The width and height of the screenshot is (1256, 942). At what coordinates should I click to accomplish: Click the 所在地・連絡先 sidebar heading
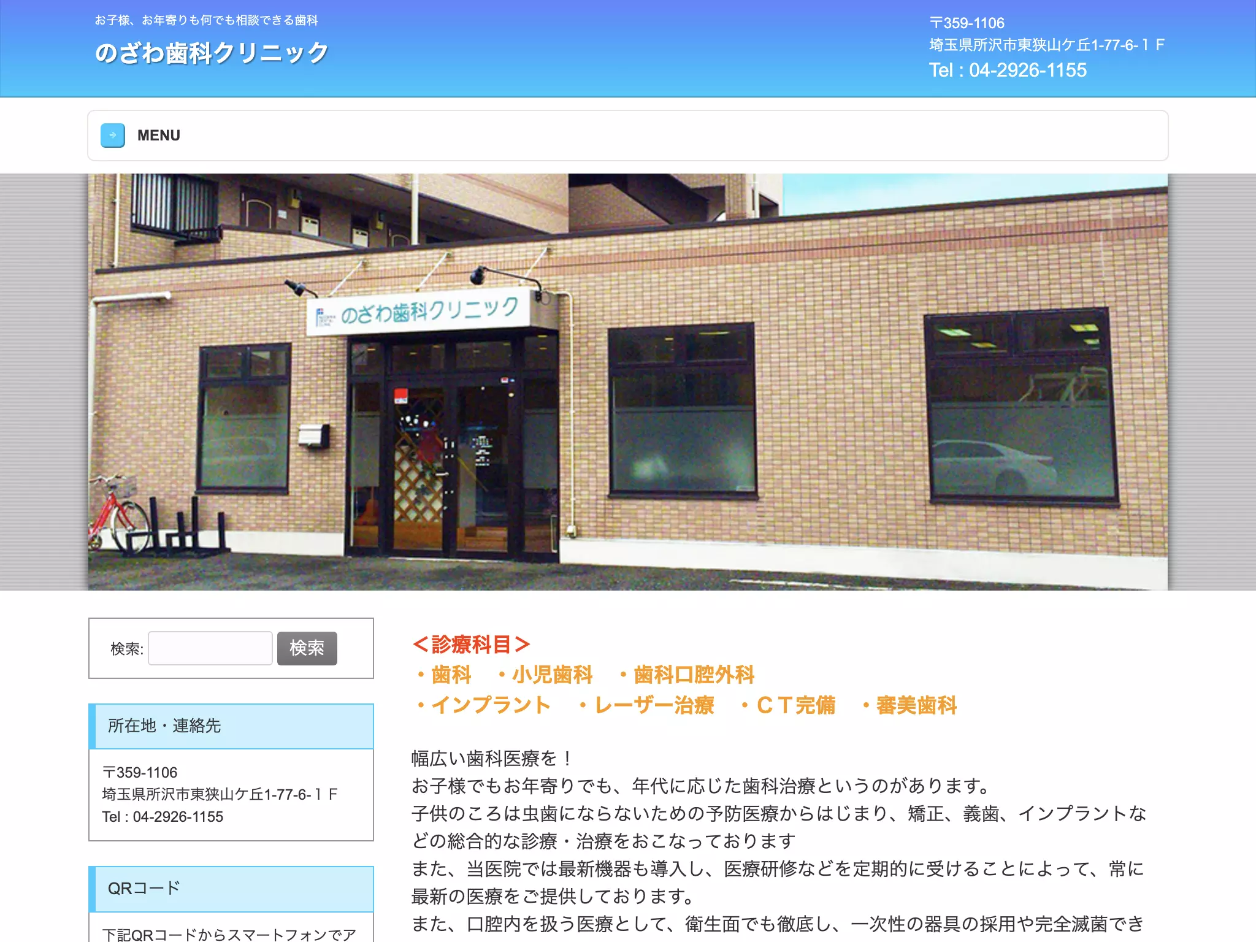click(231, 726)
